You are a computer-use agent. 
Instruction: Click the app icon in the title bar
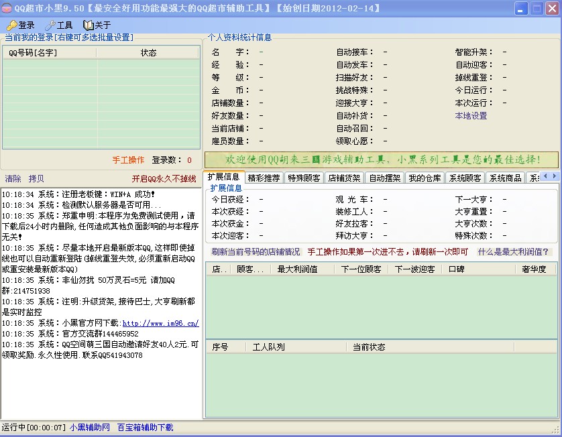click(x=7, y=8)
